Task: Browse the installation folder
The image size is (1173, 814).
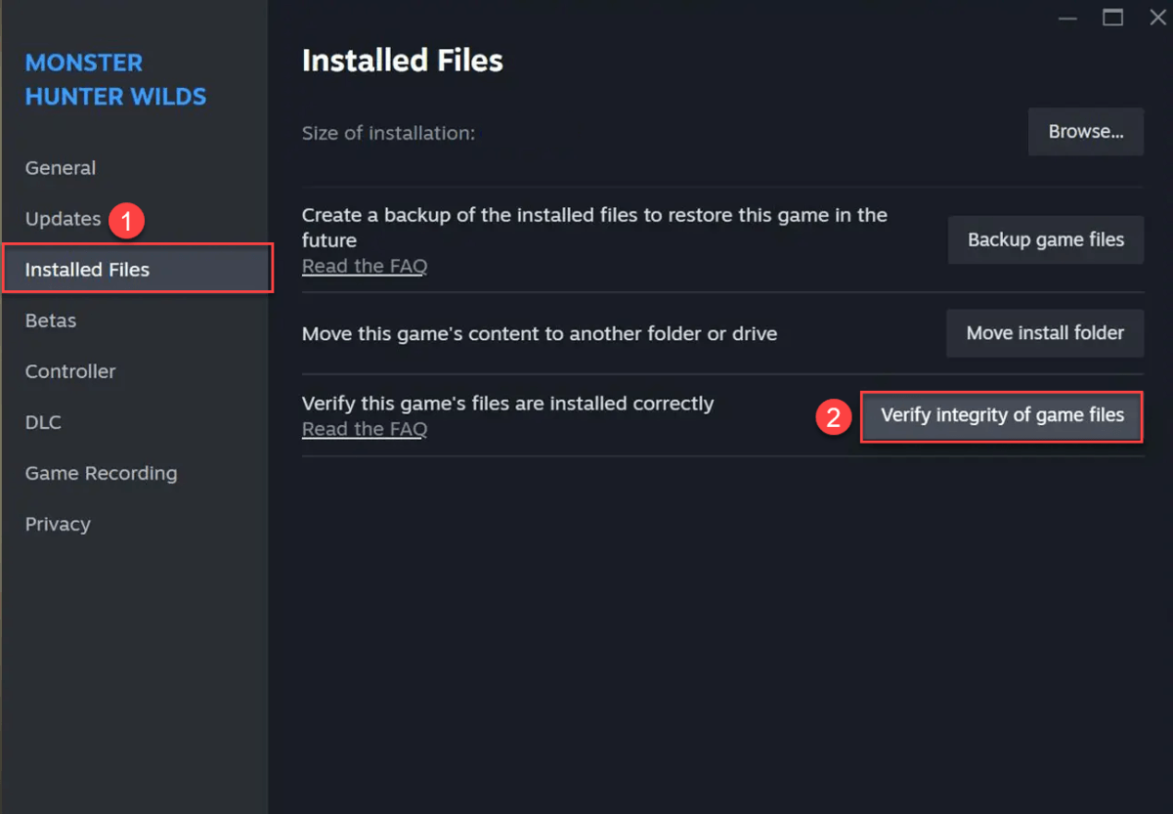Action: point(1085,131)
